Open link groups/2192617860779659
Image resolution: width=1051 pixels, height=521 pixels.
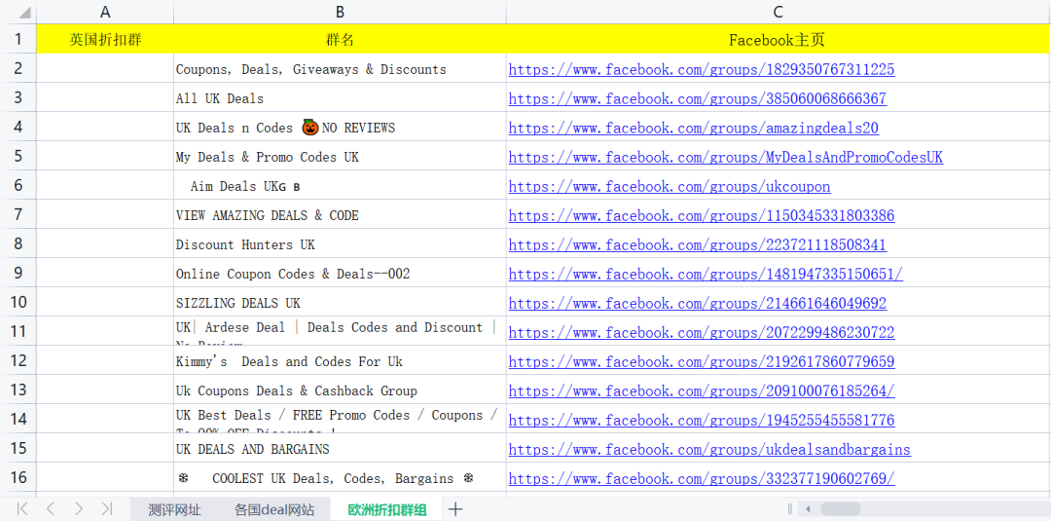(x=701, y=362)
